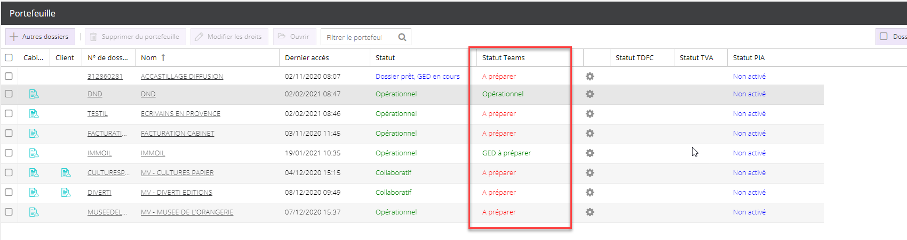This screenshot has height=240, width=907.
Task: Check the box for MV - CULTURES PAPIER row
Action: [9, 172]
